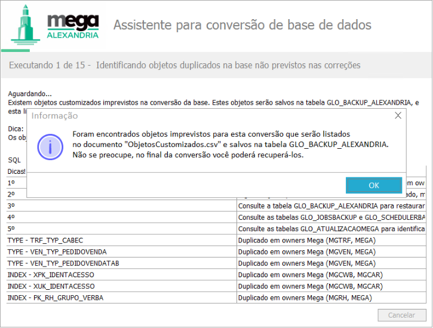
Task: Click the OK button in the dialog
Action: tap(374, 185)
